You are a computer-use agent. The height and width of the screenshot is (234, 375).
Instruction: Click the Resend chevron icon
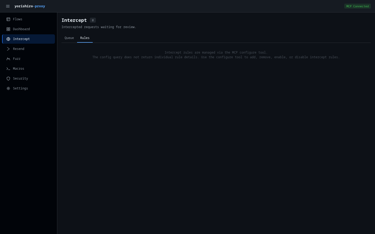[x=8, y=49]
